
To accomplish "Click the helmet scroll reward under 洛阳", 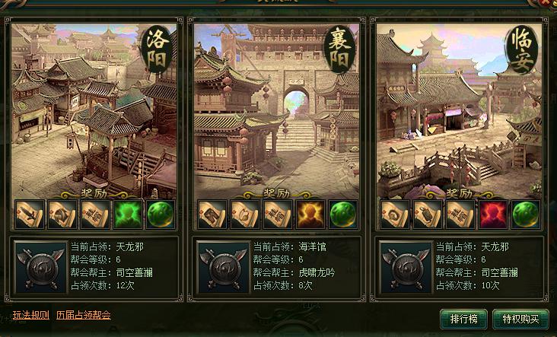I will point(62,214).
